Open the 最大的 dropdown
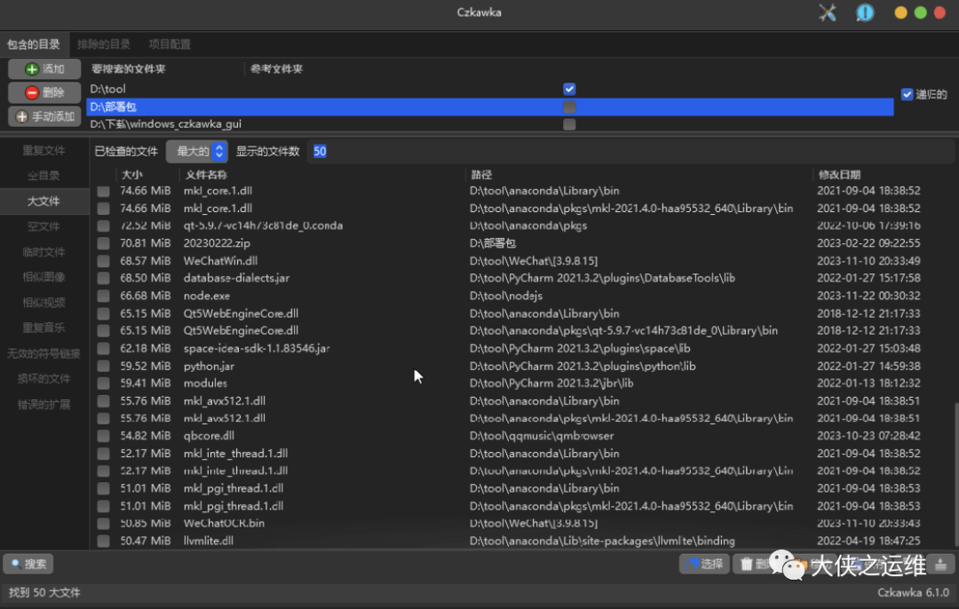The width and height of the screenshot is (959, 609). pyautogui.click(x=197, y=152)
